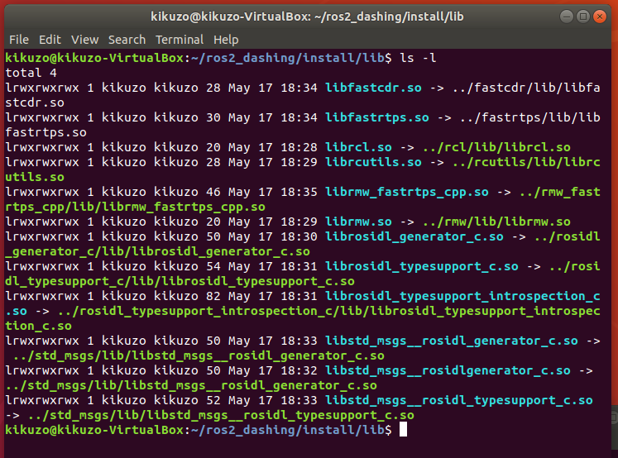The width and height of the screenshot is (618, 458).
Task: Click the libstd_msgs__rosidl_generator_c.so symlink name
Action: (x=451, y=341)
